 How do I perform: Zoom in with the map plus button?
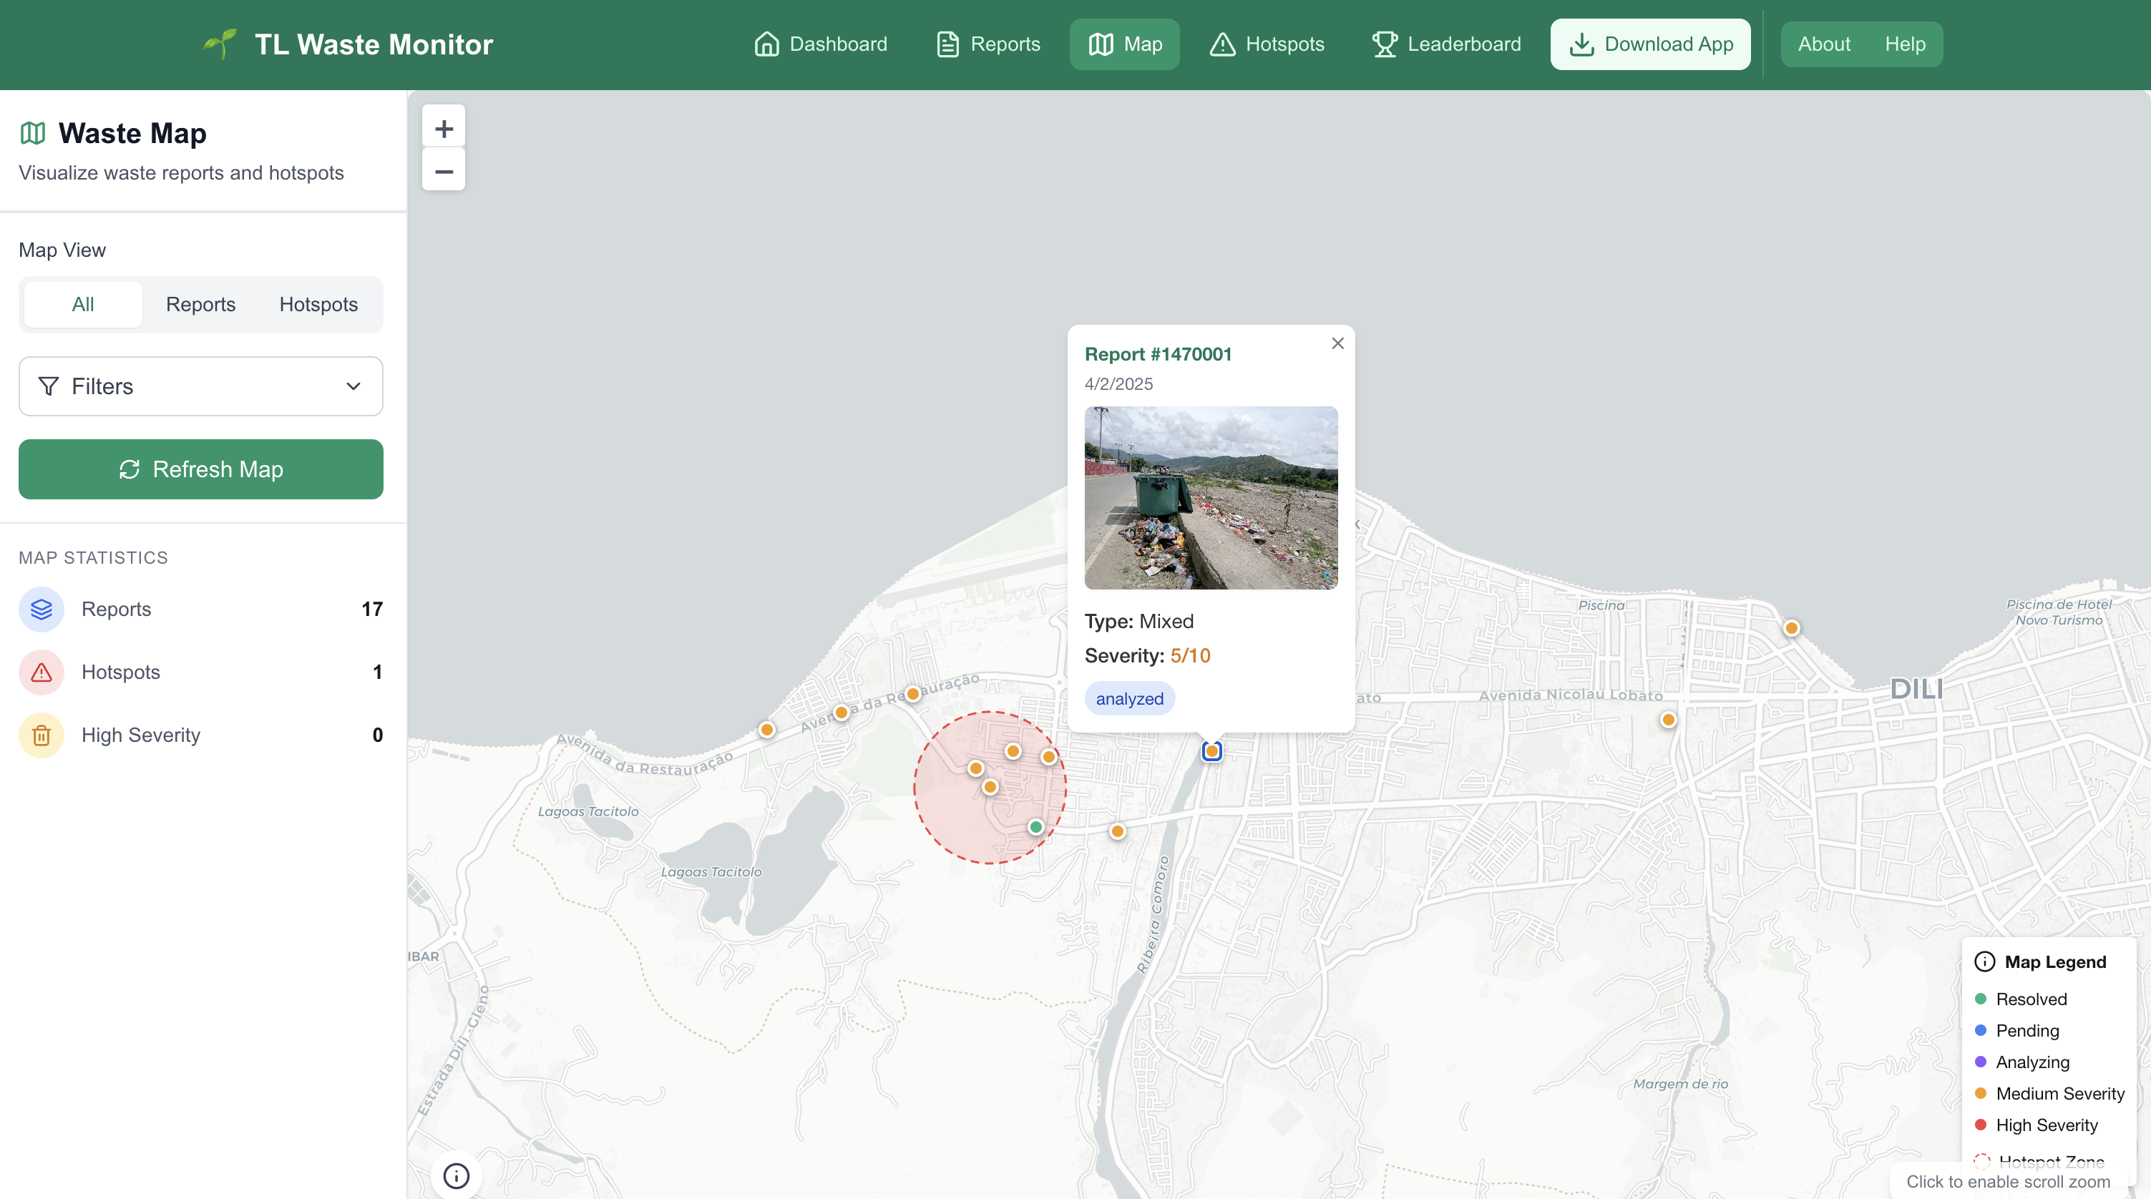pos(444,129)
